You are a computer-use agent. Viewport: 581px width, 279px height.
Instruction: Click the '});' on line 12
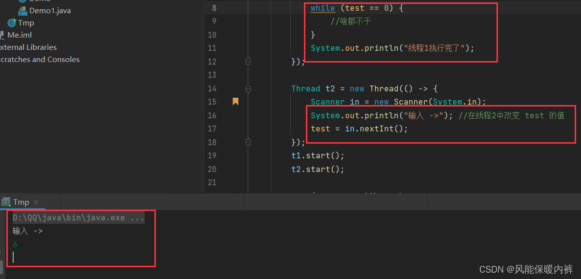(298, 62)
